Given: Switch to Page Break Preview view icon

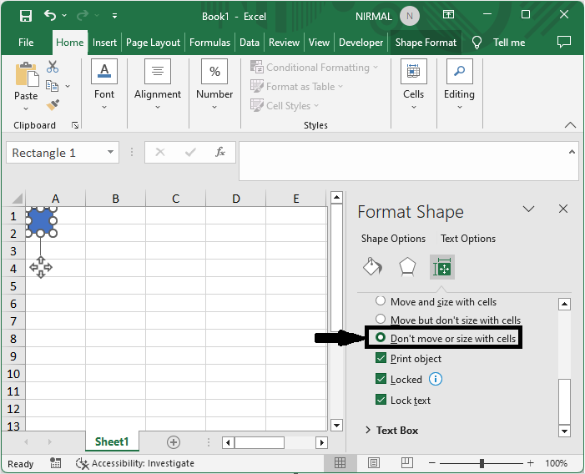Looking at the screenshot, I should tap(409, 463).
